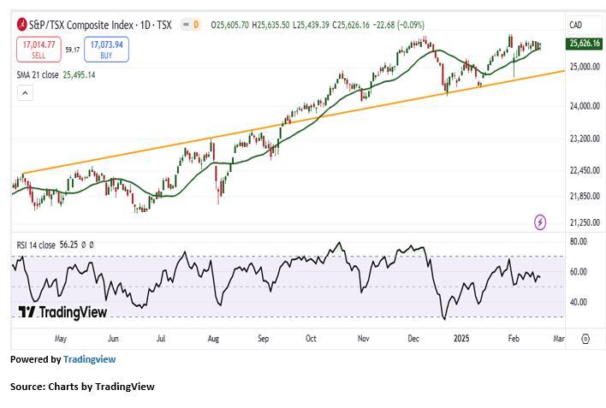This screenshot has width=606, height=408.
Task: Click the blue BUY price button
Action: pos(106,50)
